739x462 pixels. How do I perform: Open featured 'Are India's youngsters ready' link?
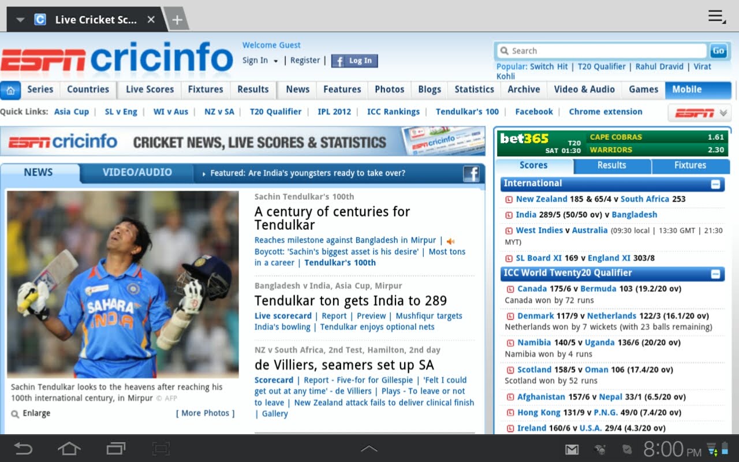pyautogui.click(x=308, y=173)
